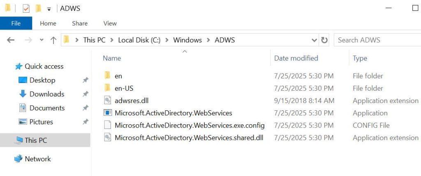
Task: Open the Customize Quick Access Toolbar dropdown
Action: click(49, 9)
